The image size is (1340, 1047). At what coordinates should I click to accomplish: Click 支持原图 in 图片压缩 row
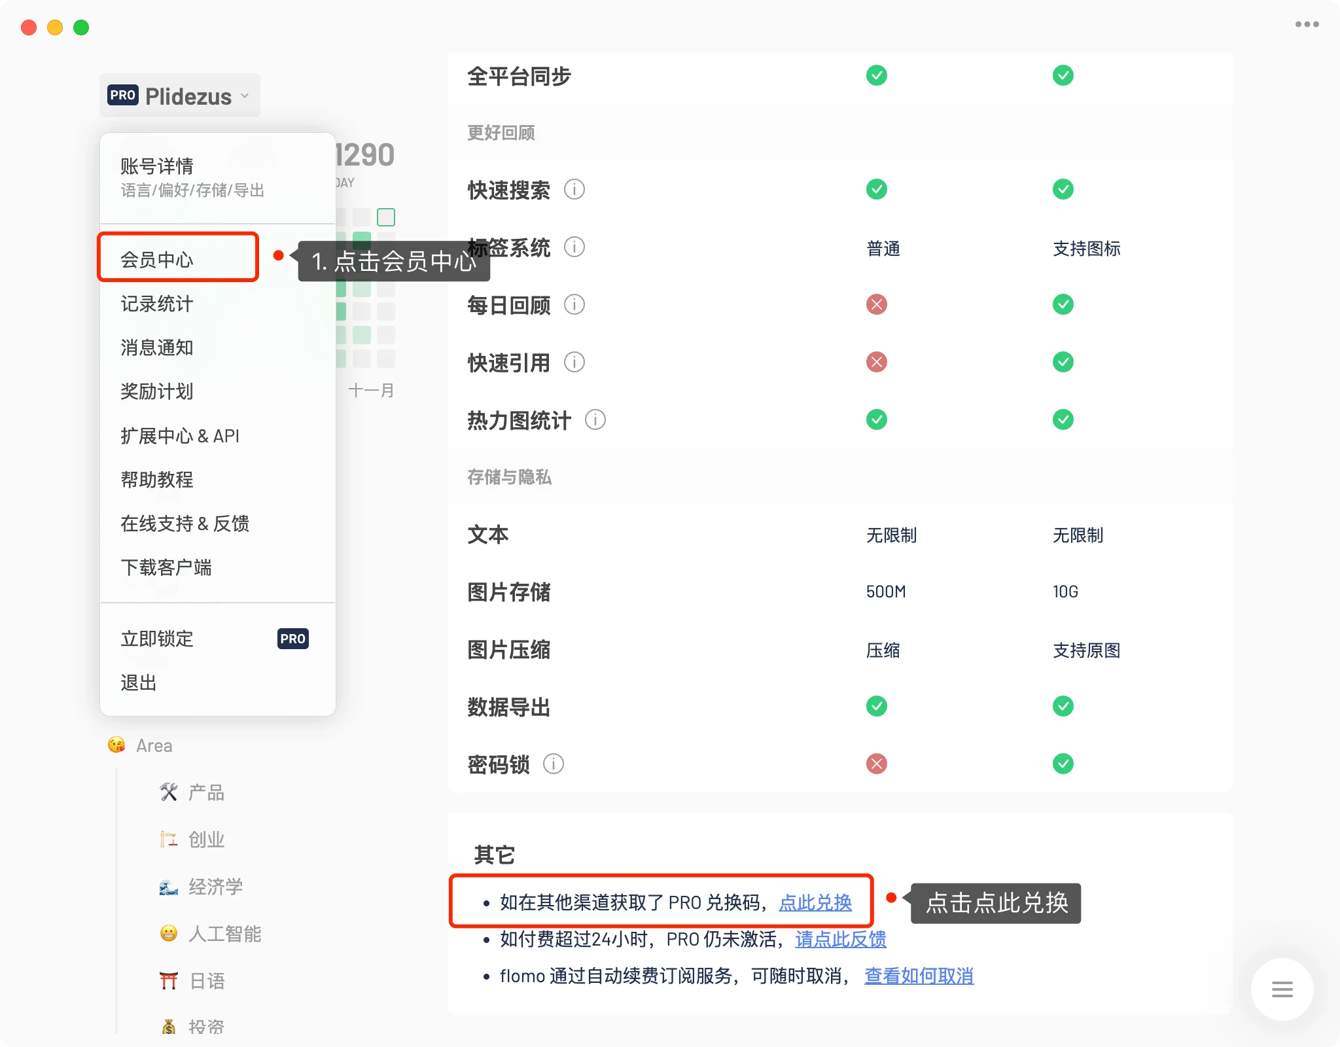[1087, 650]
